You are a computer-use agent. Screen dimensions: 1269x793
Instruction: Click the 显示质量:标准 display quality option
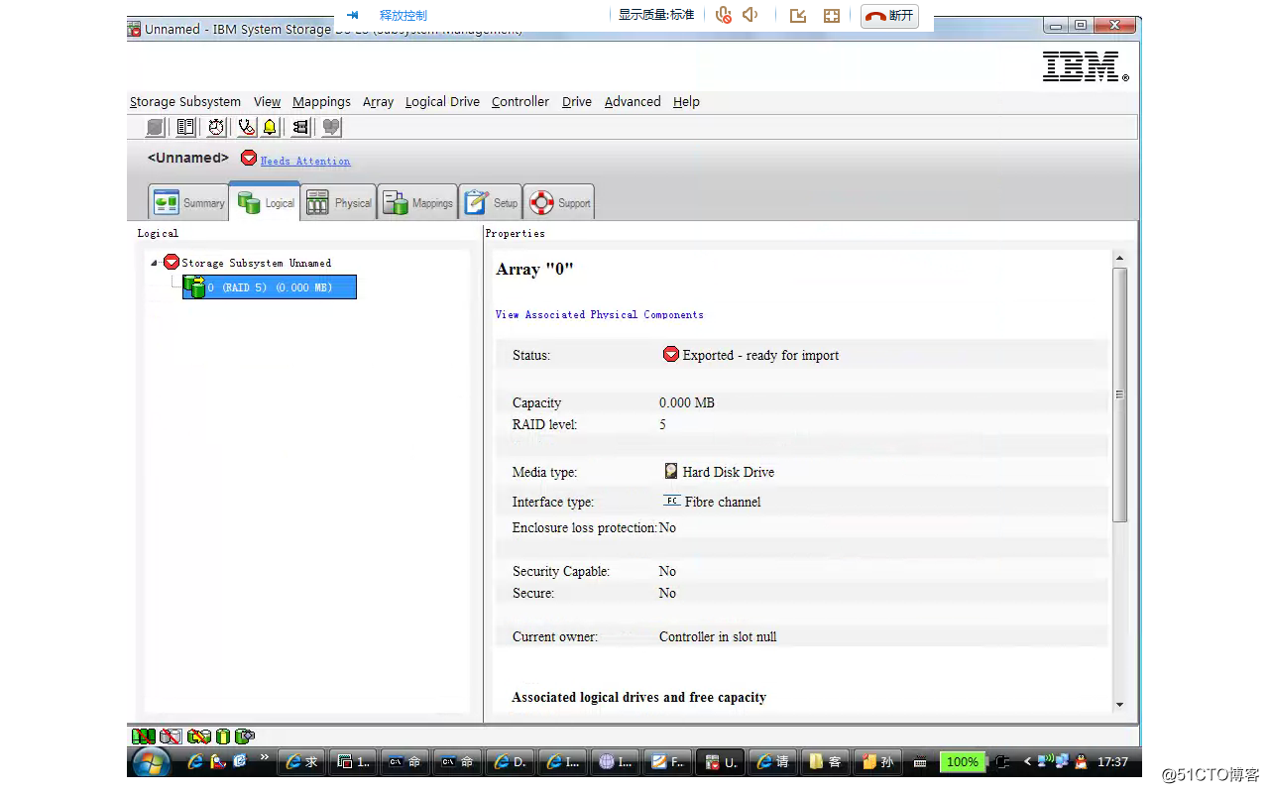(x=656, y=15)
